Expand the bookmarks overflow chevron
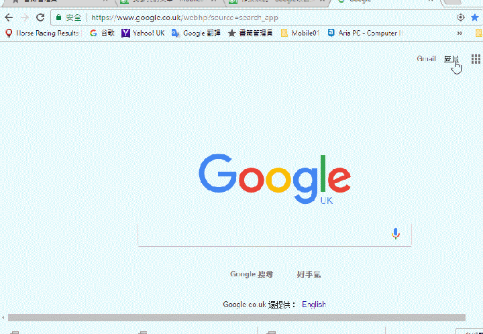 (460, 33)
